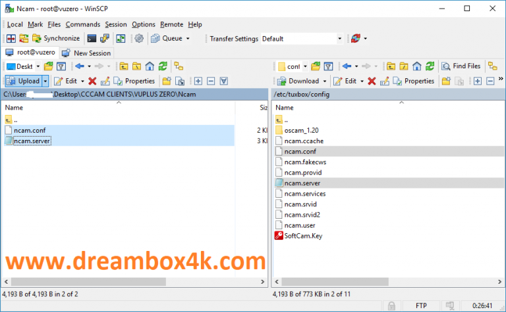Click the Select Files plus icon in local panel

pos(198,81)
